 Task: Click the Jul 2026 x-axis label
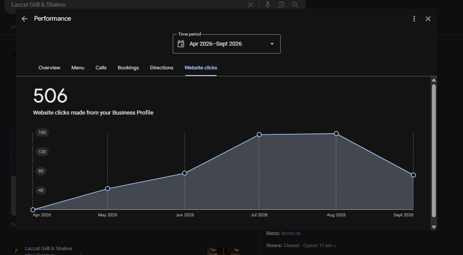pos(259,215)
